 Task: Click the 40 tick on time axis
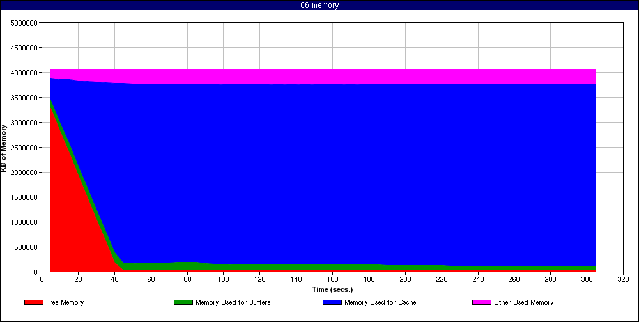coord(114,280)
